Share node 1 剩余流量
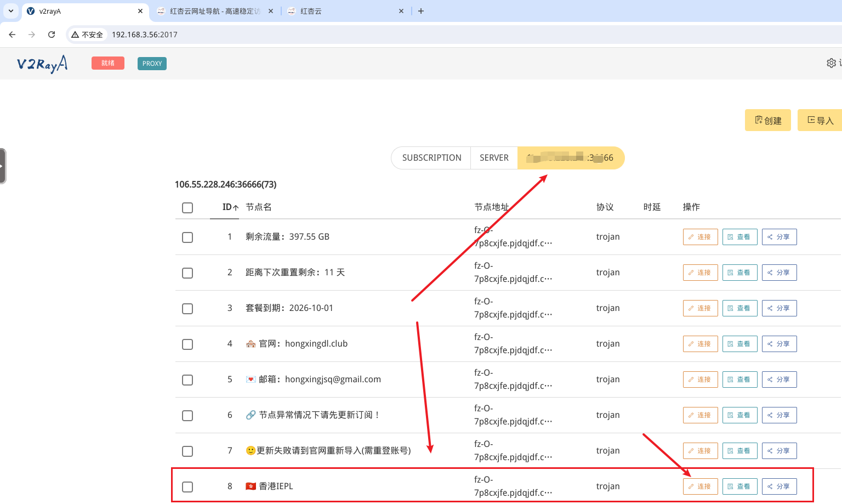This screenshot has width=842, height=504. click(x=779, y=237)
